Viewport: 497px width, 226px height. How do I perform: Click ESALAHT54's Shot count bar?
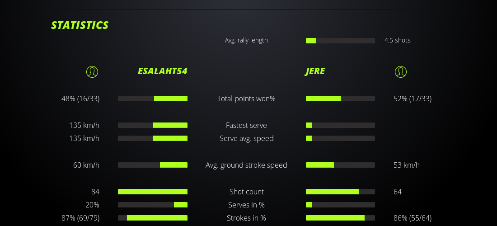click(x=153, y=192)
